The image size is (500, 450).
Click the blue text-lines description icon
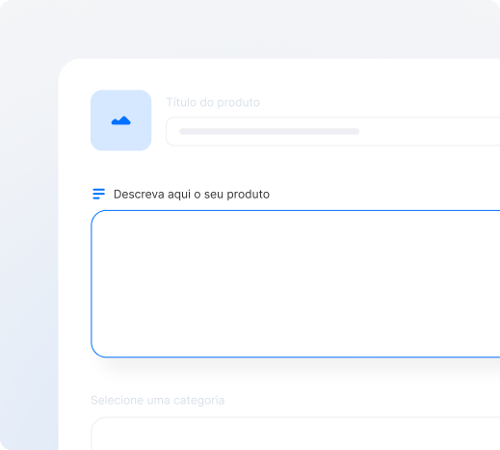click(98, 194)
